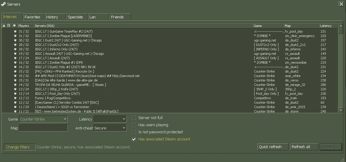This screenshot has height=162, width=346.
Task: Sort servers by Players column
Action: 25,25
